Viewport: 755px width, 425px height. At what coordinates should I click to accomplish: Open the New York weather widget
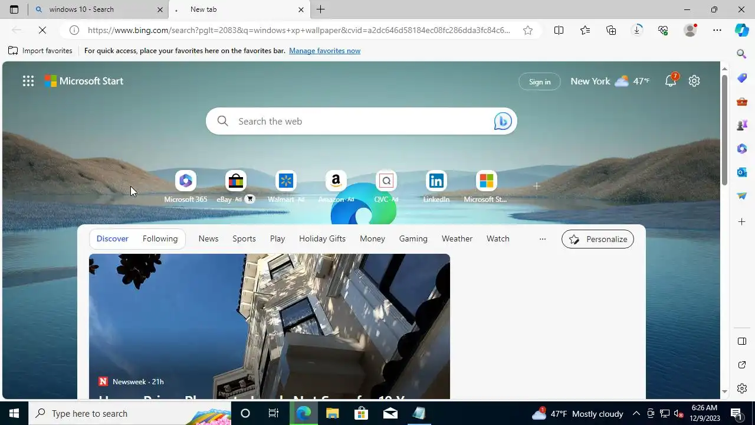click(610, 81)
